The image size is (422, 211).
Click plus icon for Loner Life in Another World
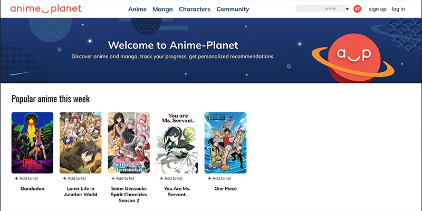pyautogui.click(x=64, y=178)
